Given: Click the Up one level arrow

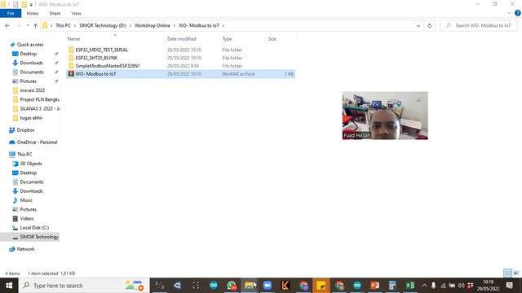Looking at the screenshot, I should [x=35, y=25].
